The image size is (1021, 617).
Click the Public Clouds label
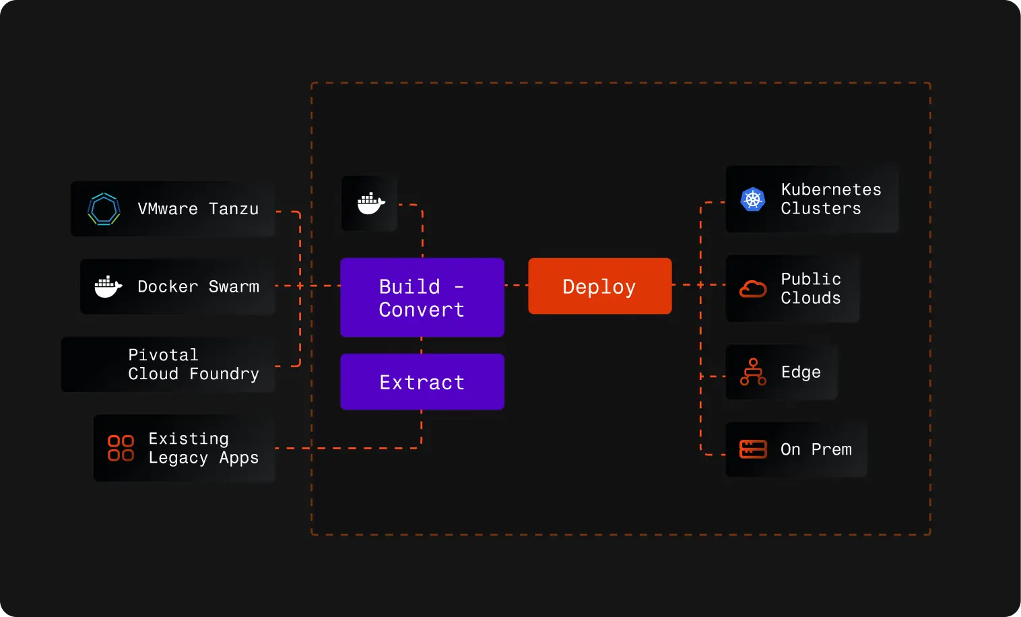811,288
